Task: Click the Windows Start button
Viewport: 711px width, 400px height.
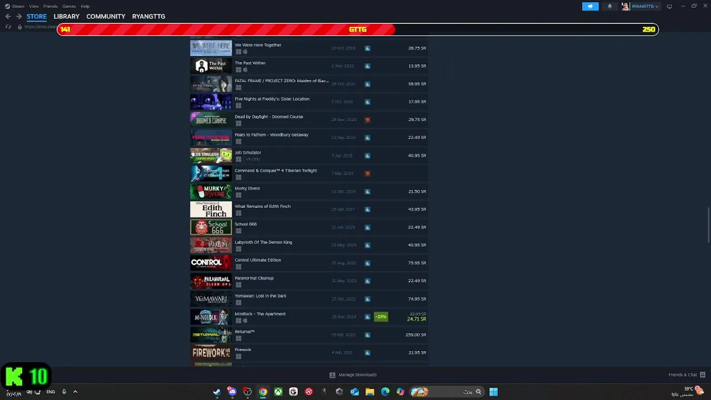Action: coord(493,392)
